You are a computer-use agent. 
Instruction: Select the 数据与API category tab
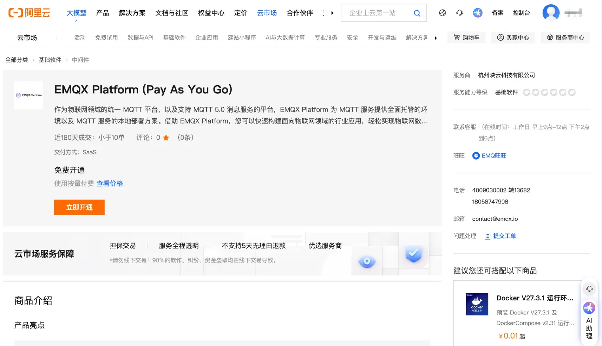point(140,38)
